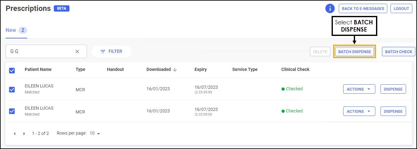Expand Actions dropdown for second prescription
Viewport: 417px width, 149px height.
click(359, 111)
